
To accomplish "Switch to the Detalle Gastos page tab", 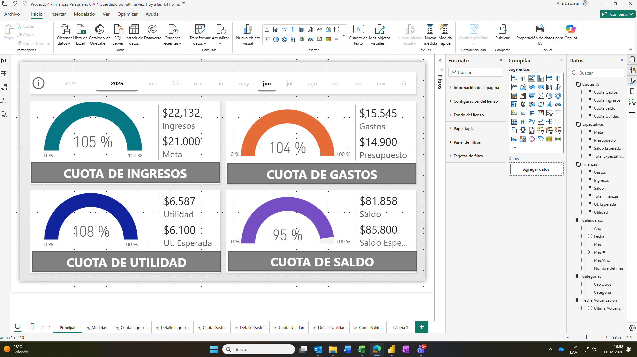I will (253, 327).
